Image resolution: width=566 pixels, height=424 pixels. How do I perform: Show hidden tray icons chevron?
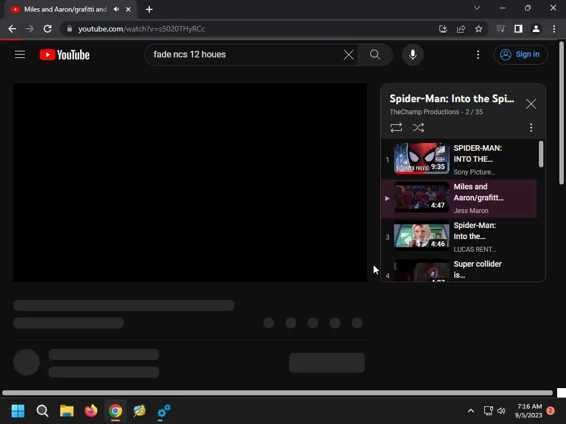click(x=471, y=411)
